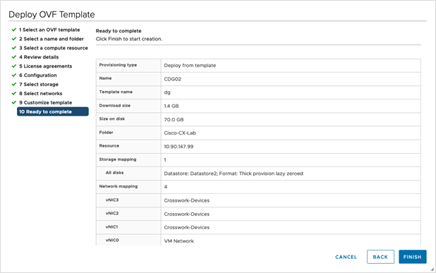Open step 4 Review details
The height and width of the screenshot is (273, 436).
[39, 57]
